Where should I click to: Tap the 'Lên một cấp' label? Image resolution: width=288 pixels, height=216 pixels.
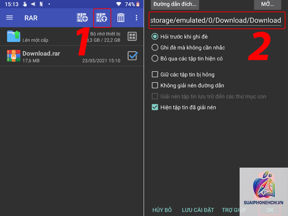pos(35,40)
